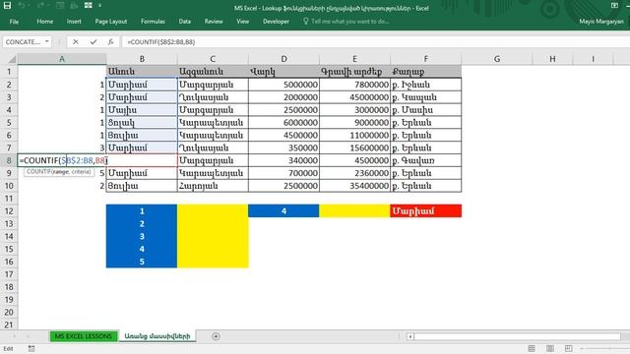Image resolution: width=630 pixels, height=354 pixels.
Task: Open the Customize Quick Access Toolbar arrow
Action: (99, 6)
